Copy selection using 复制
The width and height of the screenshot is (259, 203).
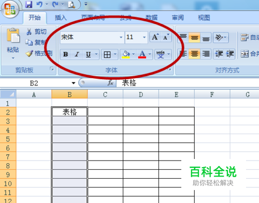click(35, 42)
